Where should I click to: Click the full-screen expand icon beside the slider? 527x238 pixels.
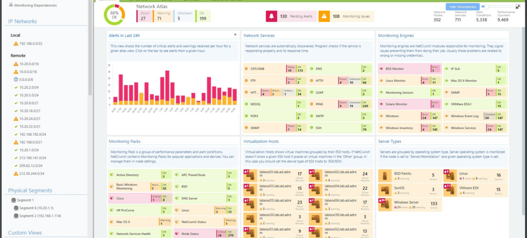pos(517,7)
